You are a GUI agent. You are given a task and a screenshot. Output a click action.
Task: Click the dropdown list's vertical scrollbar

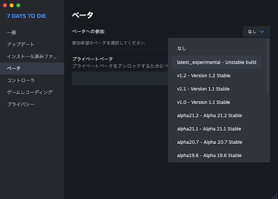(x=268, y=66)
